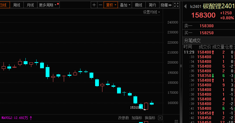
Task: Click the red up arrow at 158450
Action: [x=213, y=113]
